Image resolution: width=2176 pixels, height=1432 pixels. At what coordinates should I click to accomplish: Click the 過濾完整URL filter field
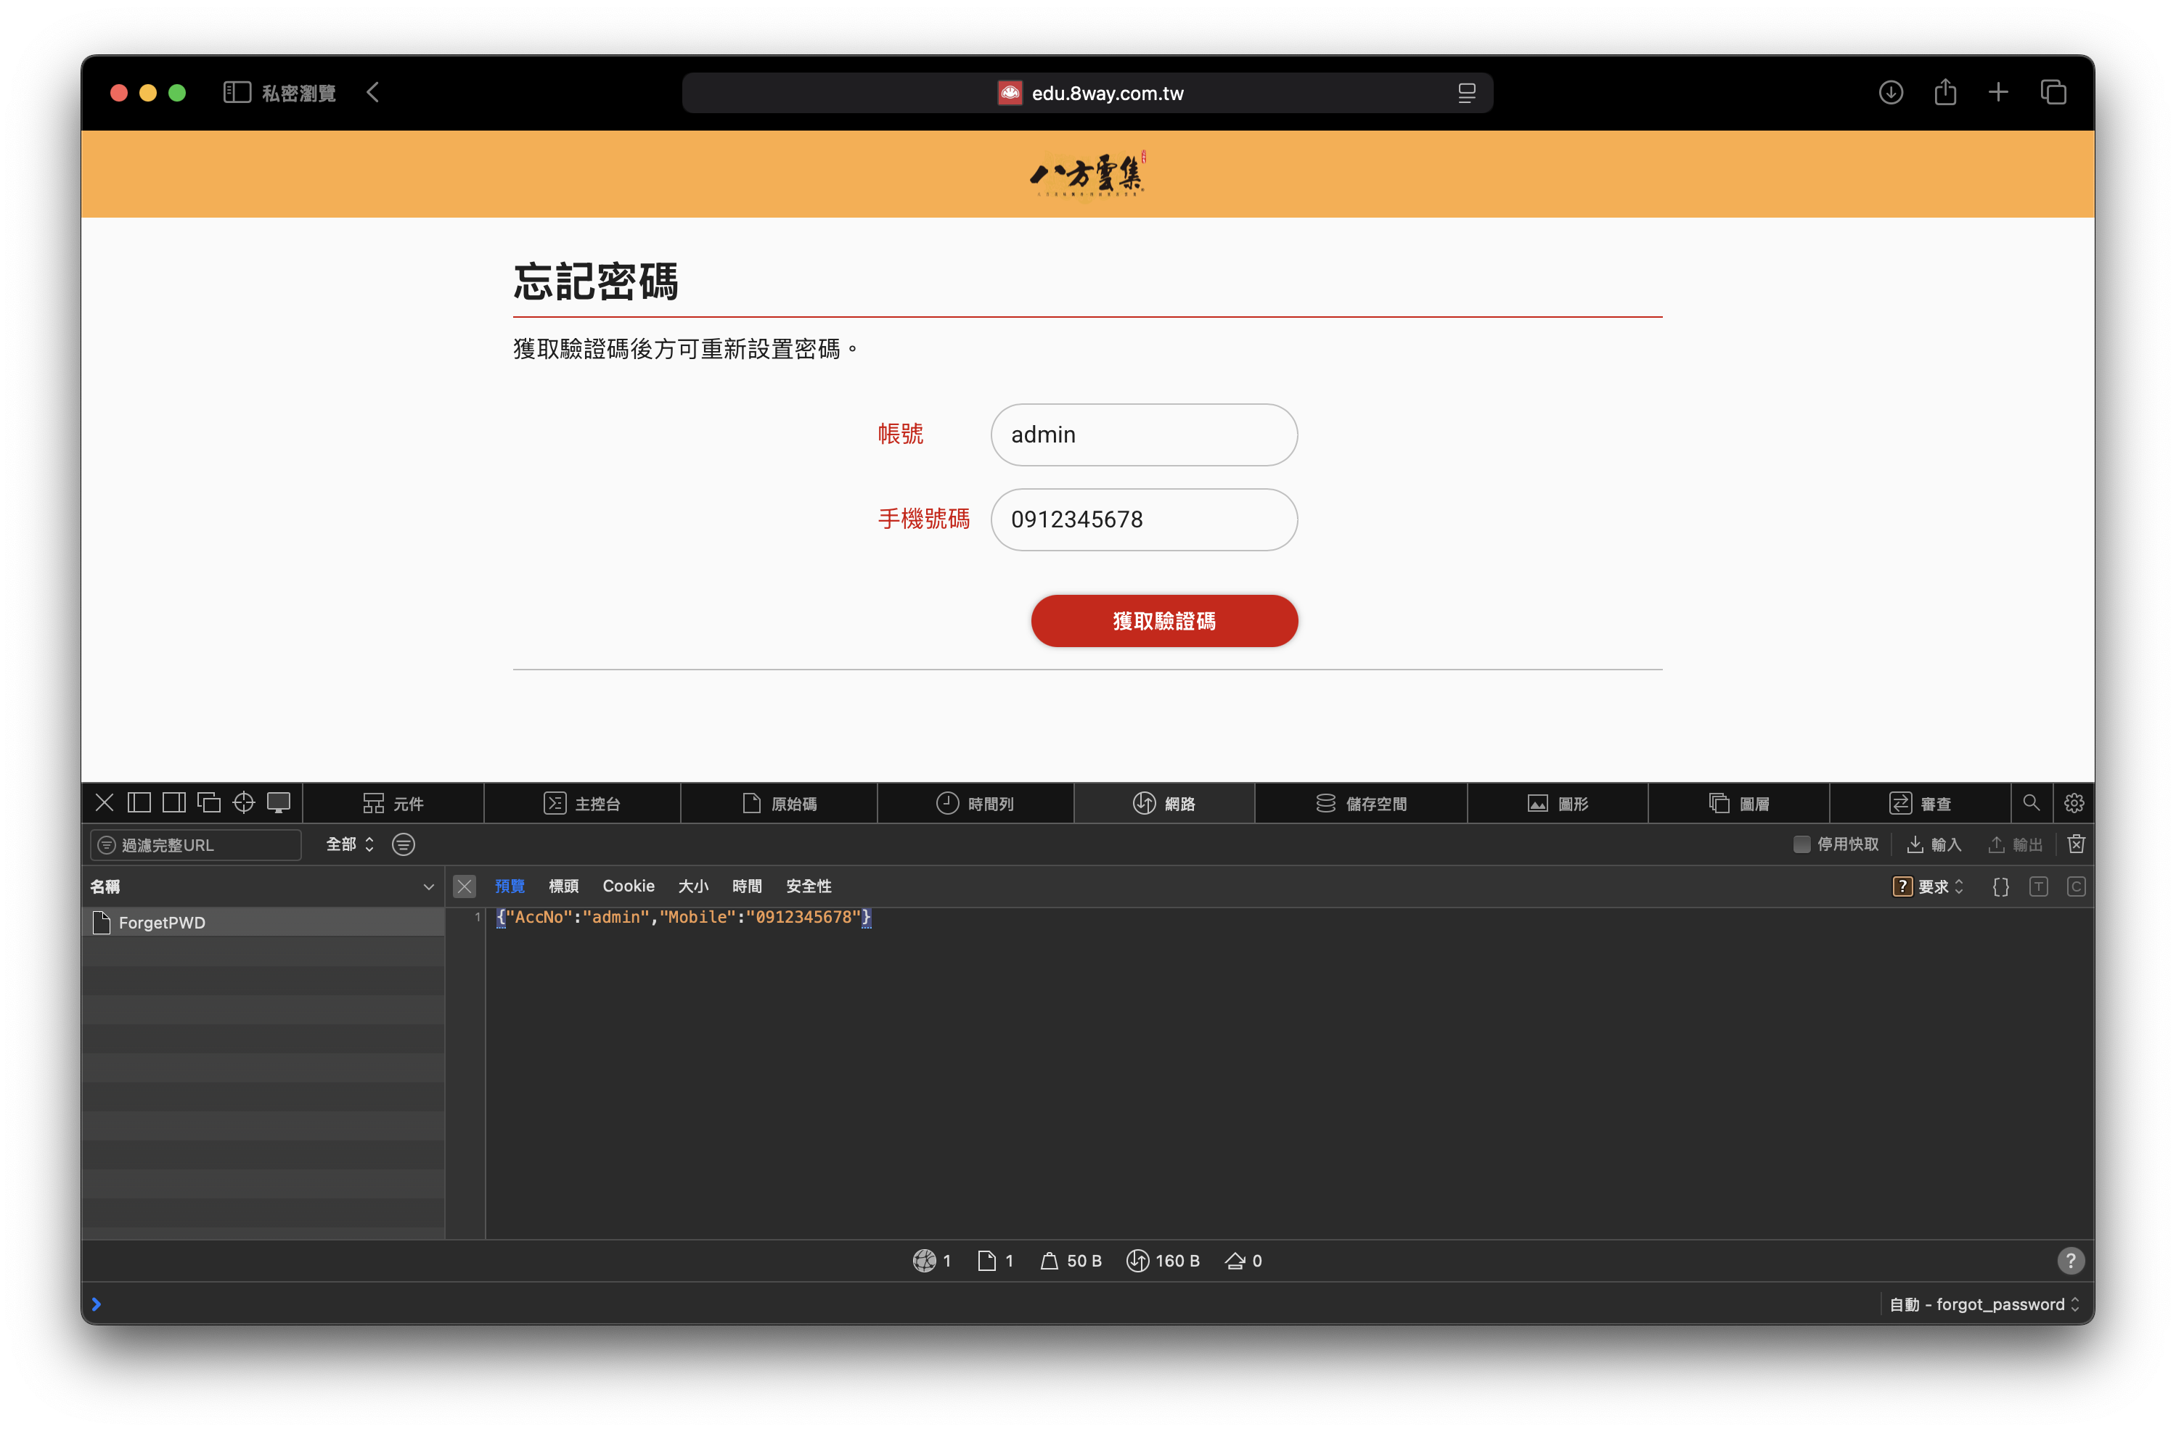tap(196, 844)
